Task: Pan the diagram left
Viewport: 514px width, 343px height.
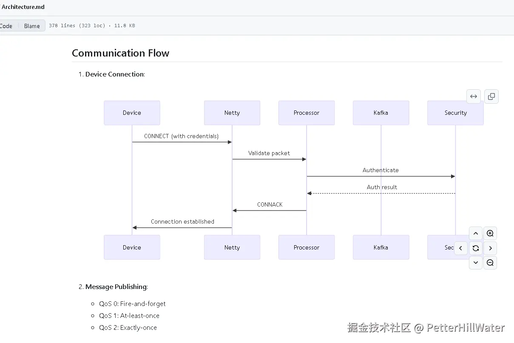Action: (461, 248)
